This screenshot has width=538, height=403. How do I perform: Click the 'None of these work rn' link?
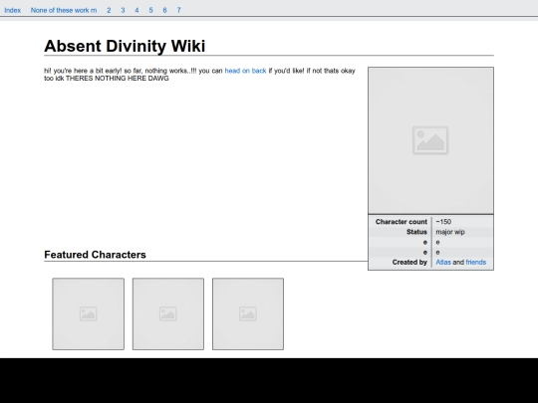pyautogui.click(x=64, y=10)
